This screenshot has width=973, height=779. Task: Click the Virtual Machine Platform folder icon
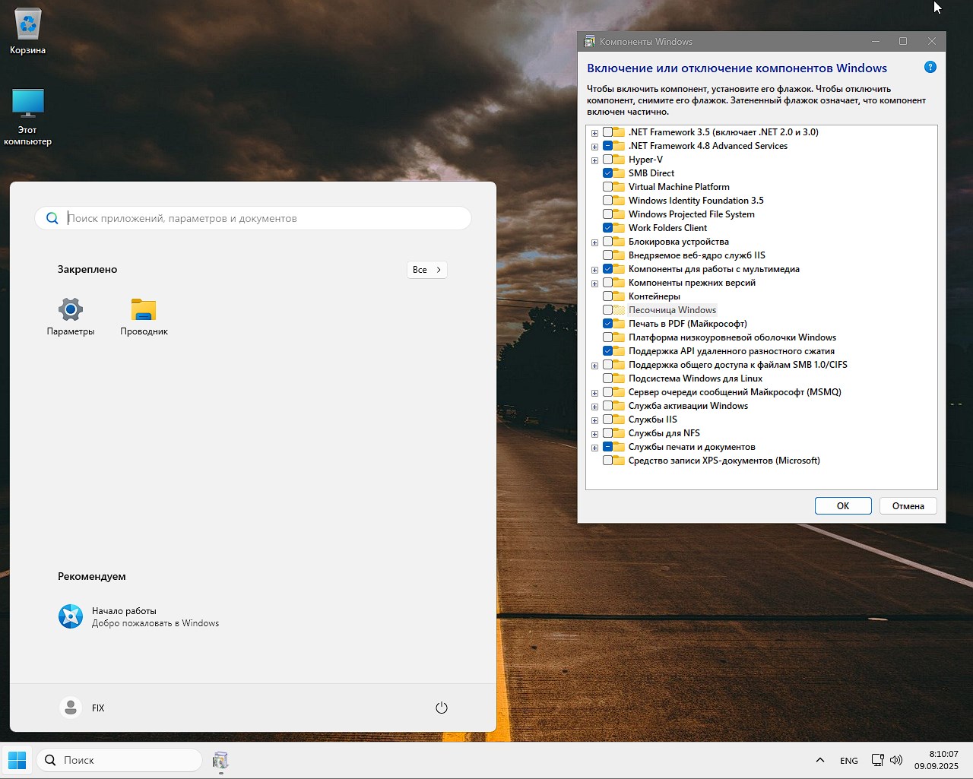(x=620, y=187)
